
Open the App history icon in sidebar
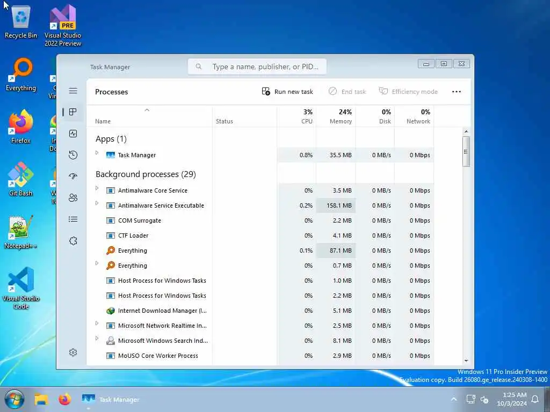tap(73, 155)
